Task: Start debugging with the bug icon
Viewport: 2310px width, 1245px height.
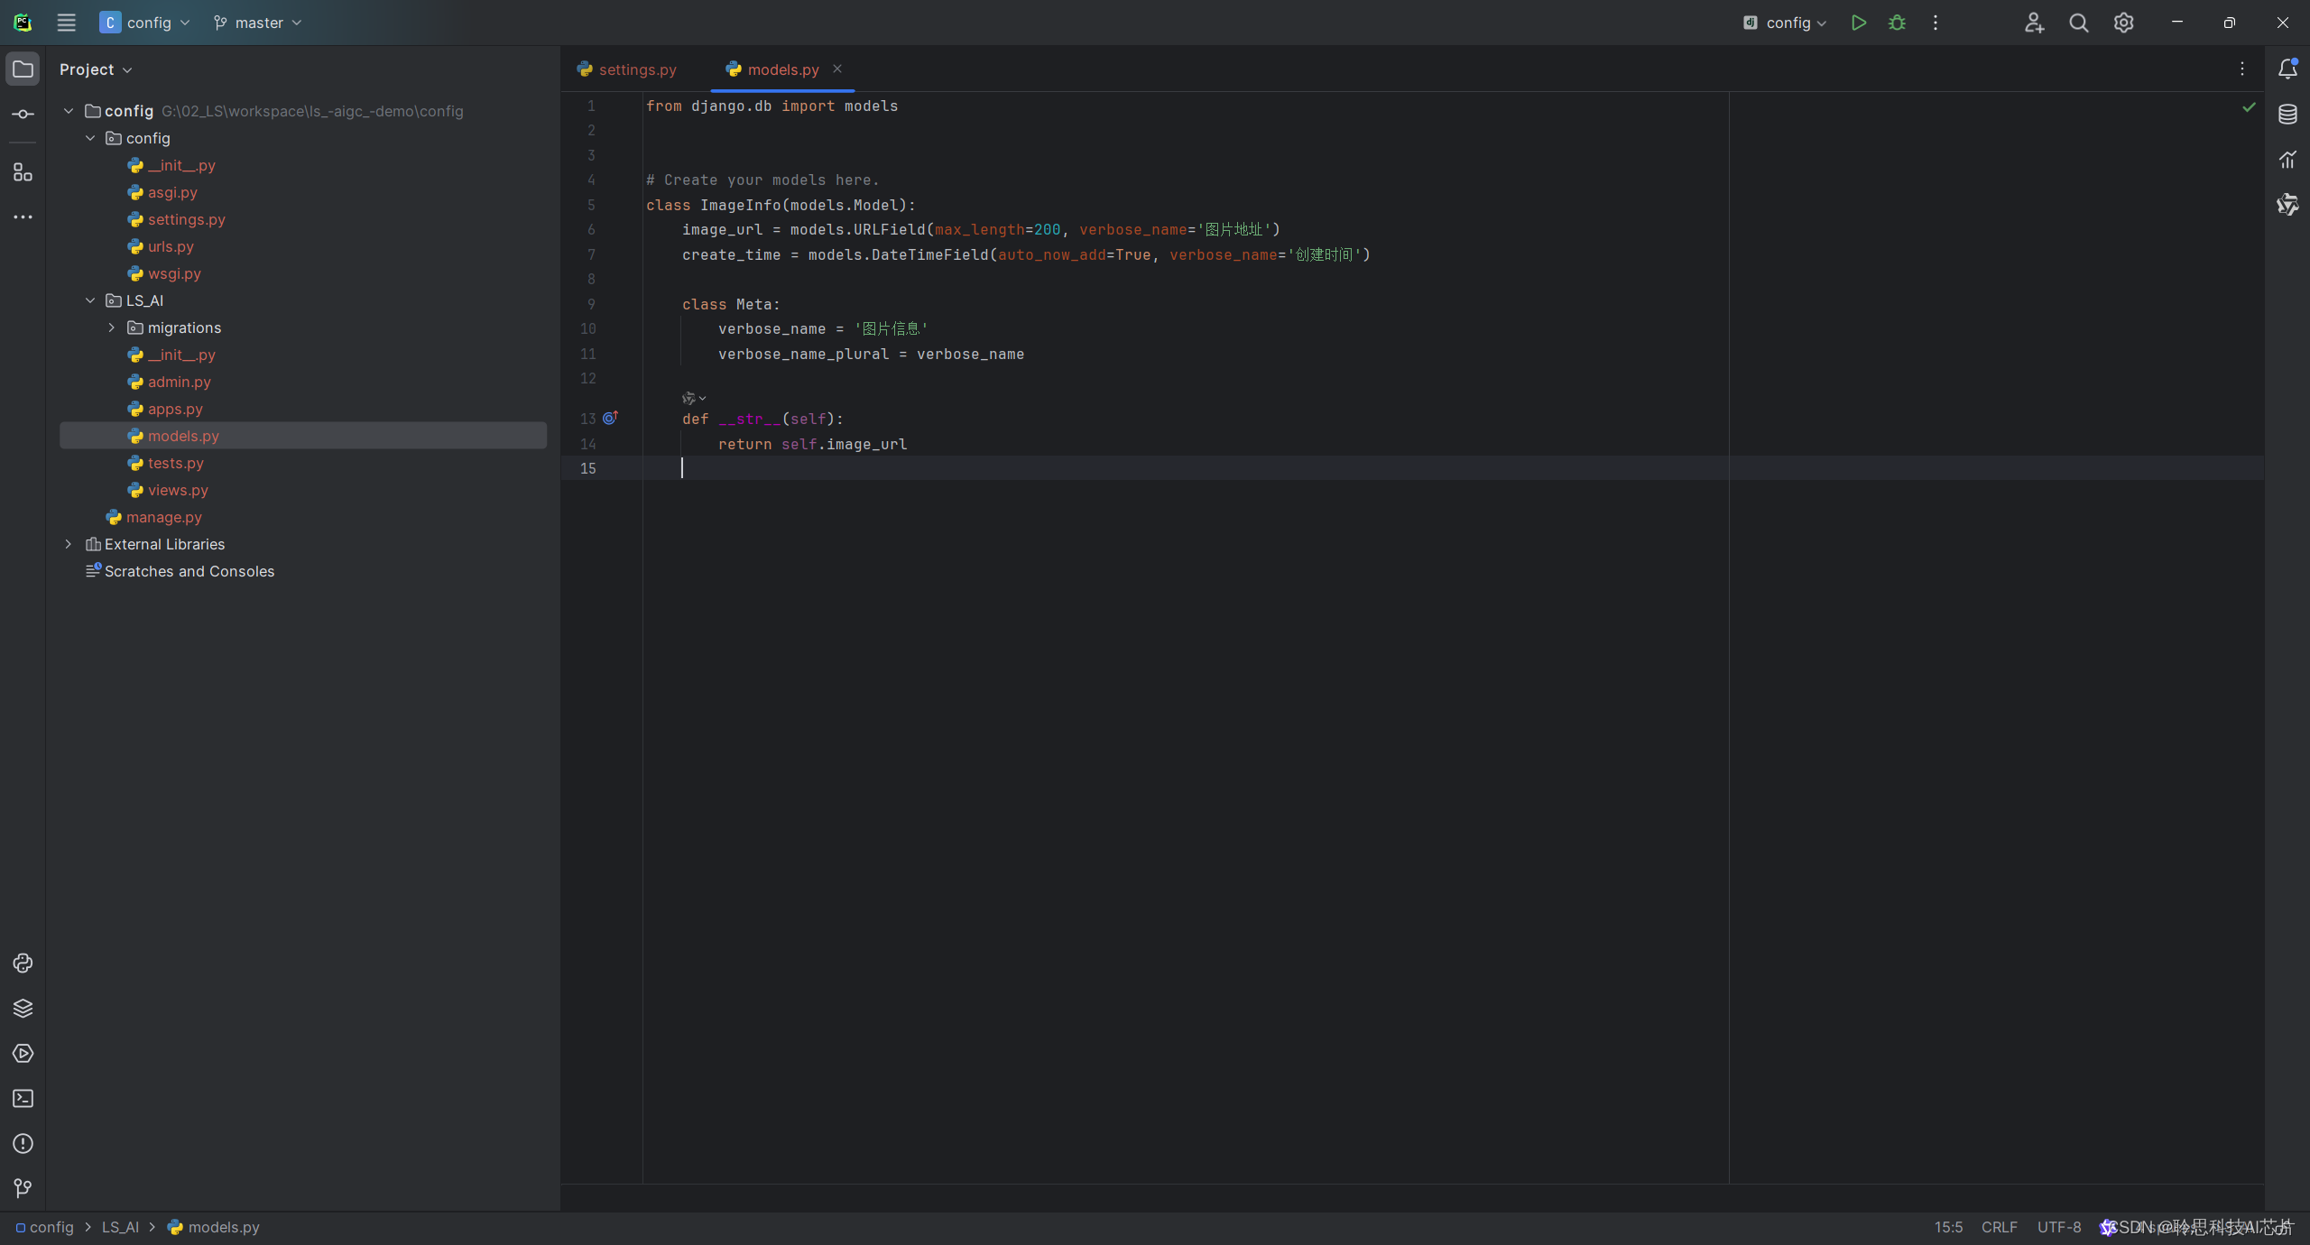Action: coord(1897,23)
